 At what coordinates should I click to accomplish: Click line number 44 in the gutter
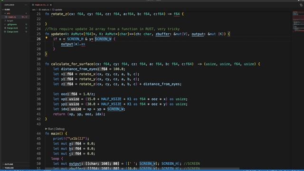click(38, 133)
